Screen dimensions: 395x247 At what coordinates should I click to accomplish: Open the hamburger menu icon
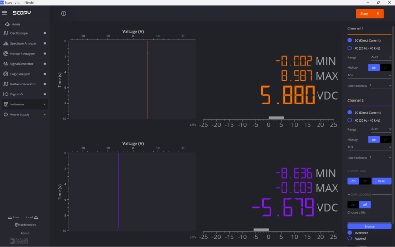[4, 13]
